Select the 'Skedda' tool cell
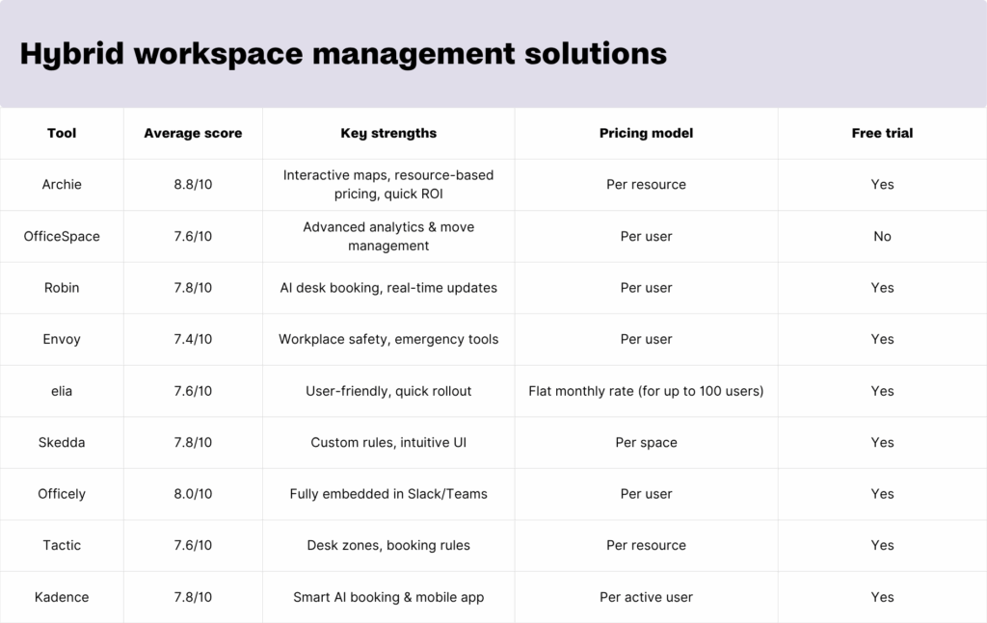This screenshot has width=987, height=623. click(62, 443)
